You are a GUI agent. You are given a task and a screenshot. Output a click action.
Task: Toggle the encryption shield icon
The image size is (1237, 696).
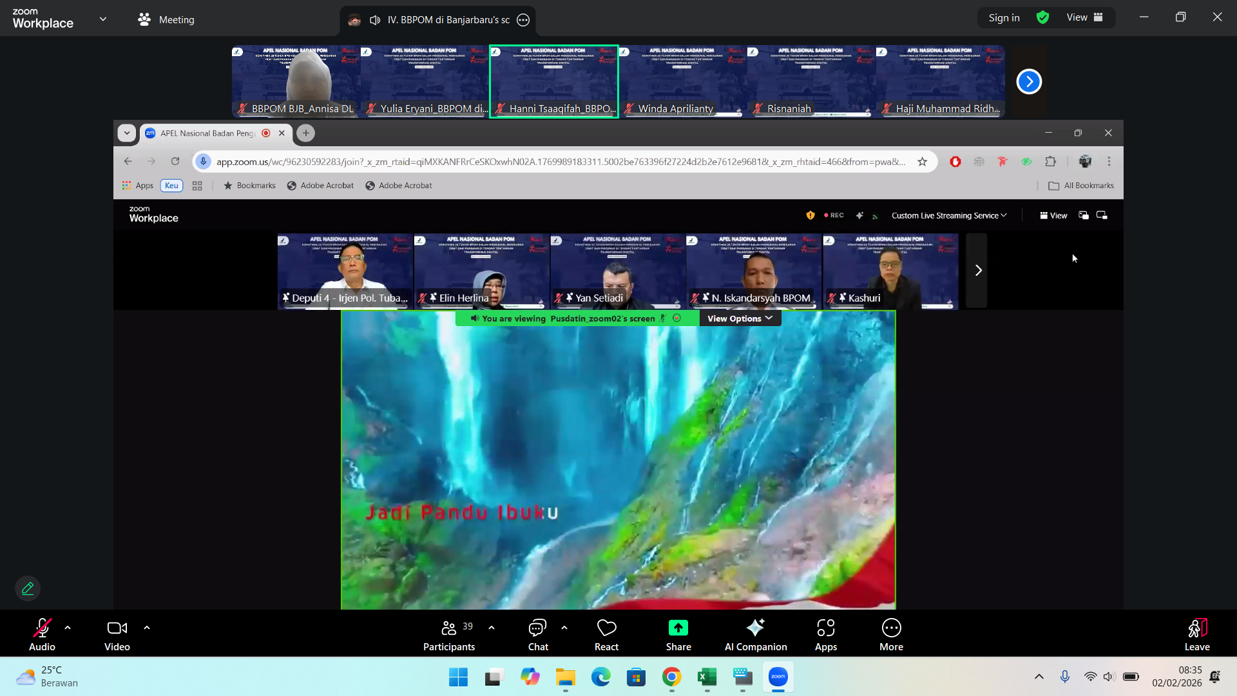tap(1042, 17)
